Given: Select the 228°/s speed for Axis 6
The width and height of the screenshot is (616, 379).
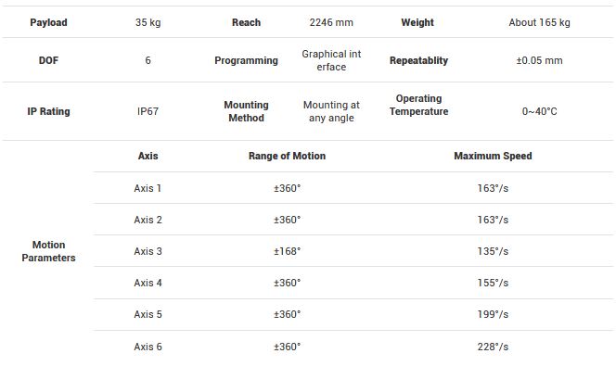Looking at the screenshot, I should coord(493,347).
